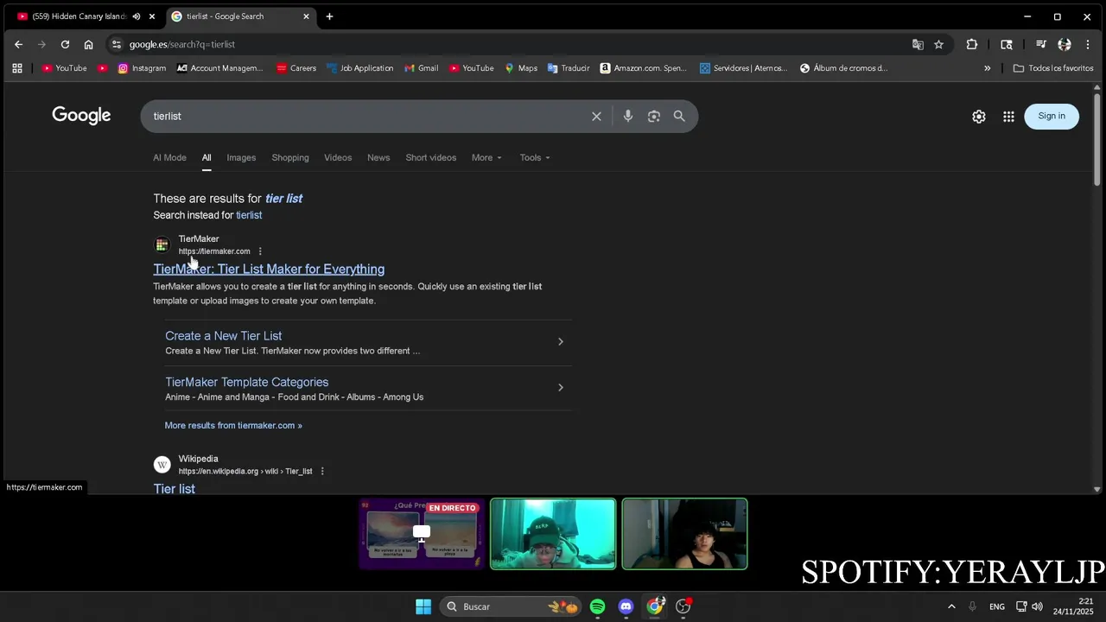Image resolution: width=1106 pixels, height=622 pixels.
Task: Open the media controls icon in toolbar
Action: click(x=1041, y=44)
